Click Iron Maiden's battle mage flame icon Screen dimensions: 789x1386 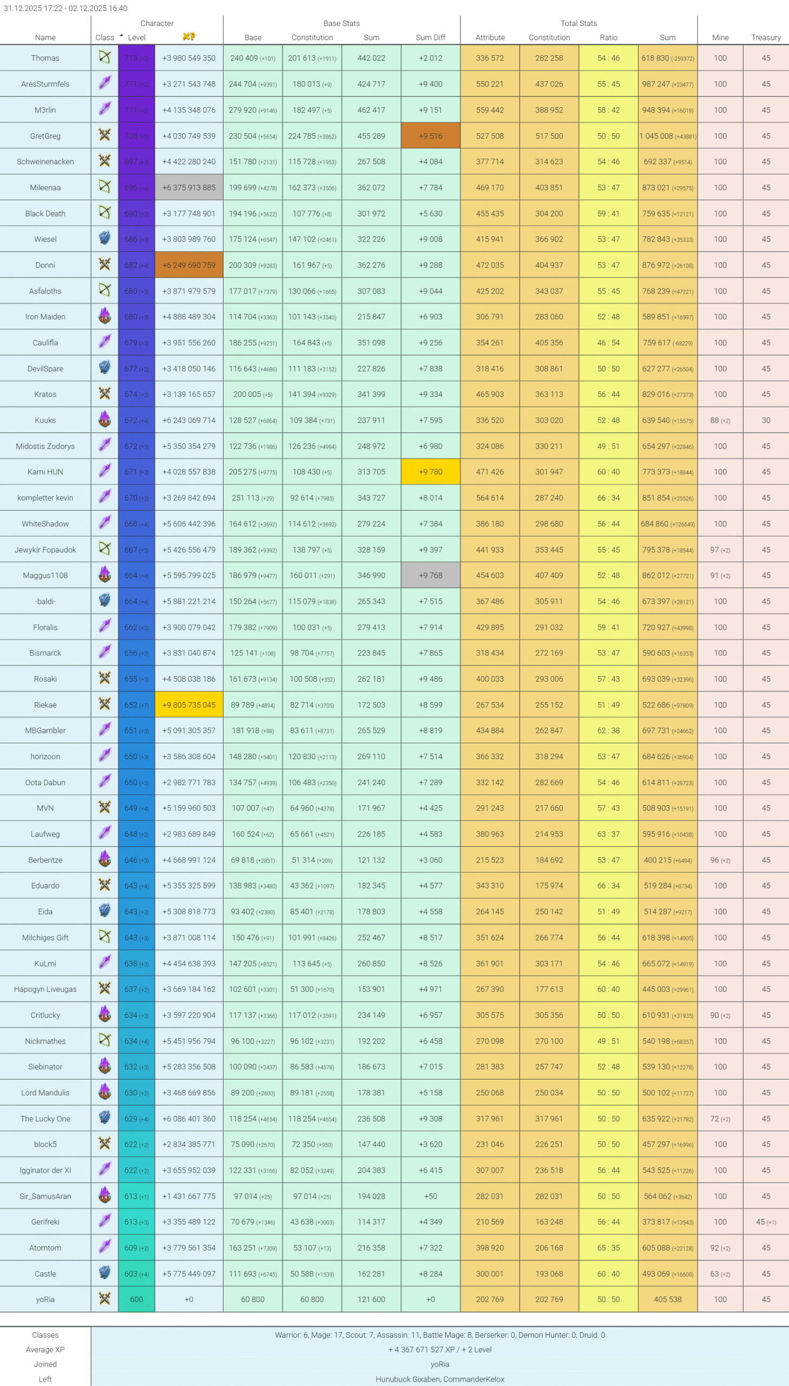coord(104,317)
